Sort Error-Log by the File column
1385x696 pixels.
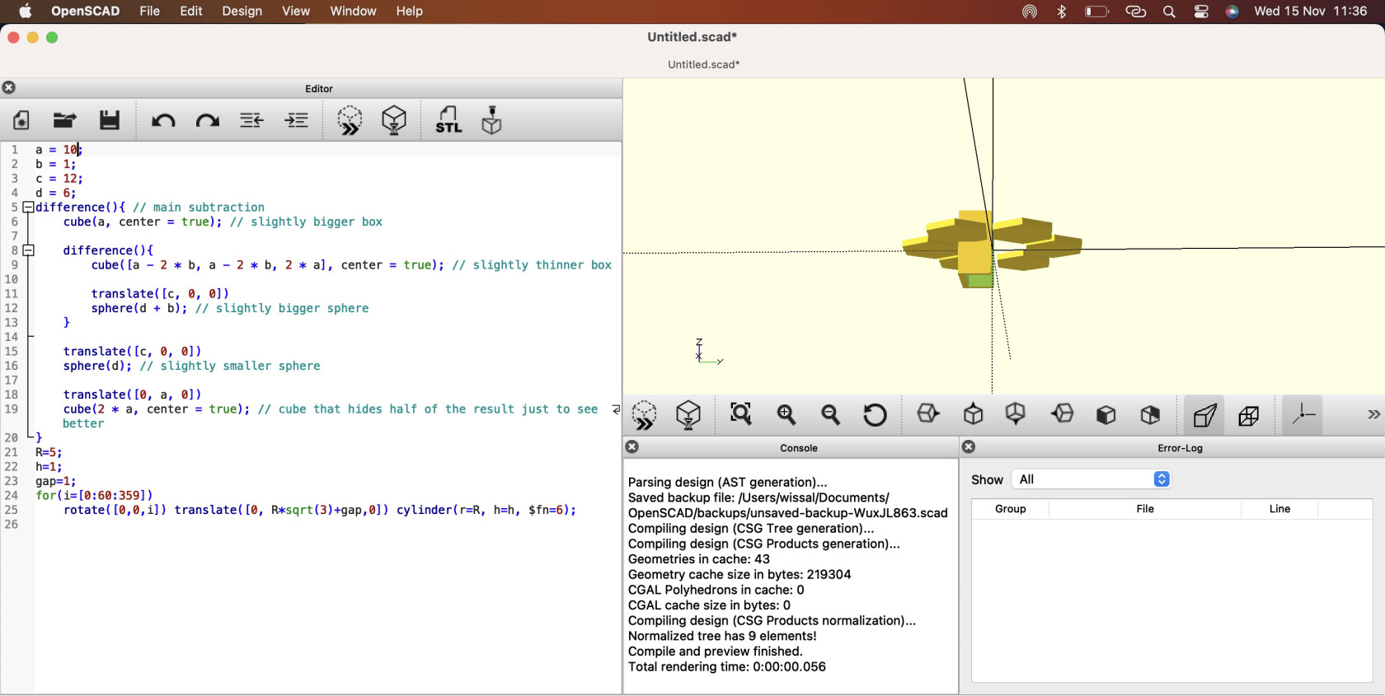pos(1145,509)
